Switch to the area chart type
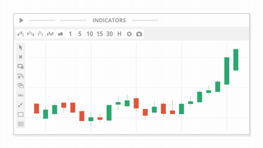263x148 pixels. [x=60, y=34]
